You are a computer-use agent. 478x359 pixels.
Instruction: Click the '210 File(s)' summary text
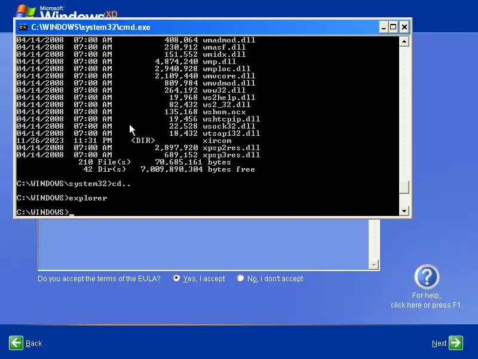pos(105,162)
